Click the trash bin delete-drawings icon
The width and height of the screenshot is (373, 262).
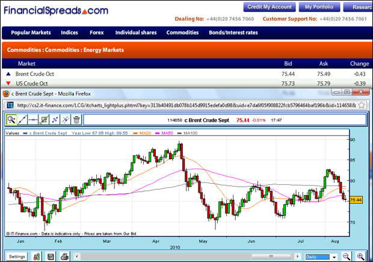tap(76, 120)
